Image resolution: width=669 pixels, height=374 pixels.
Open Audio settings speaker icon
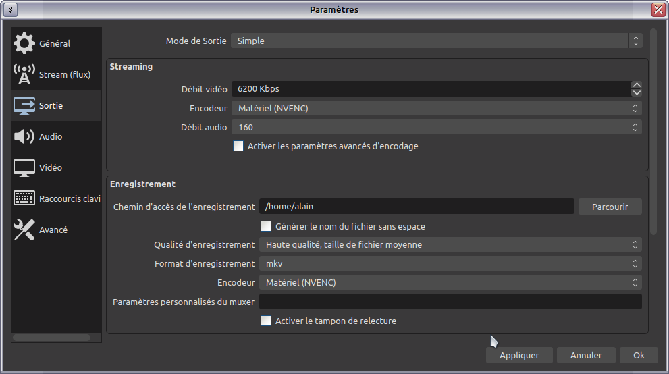tap(24, 136)
